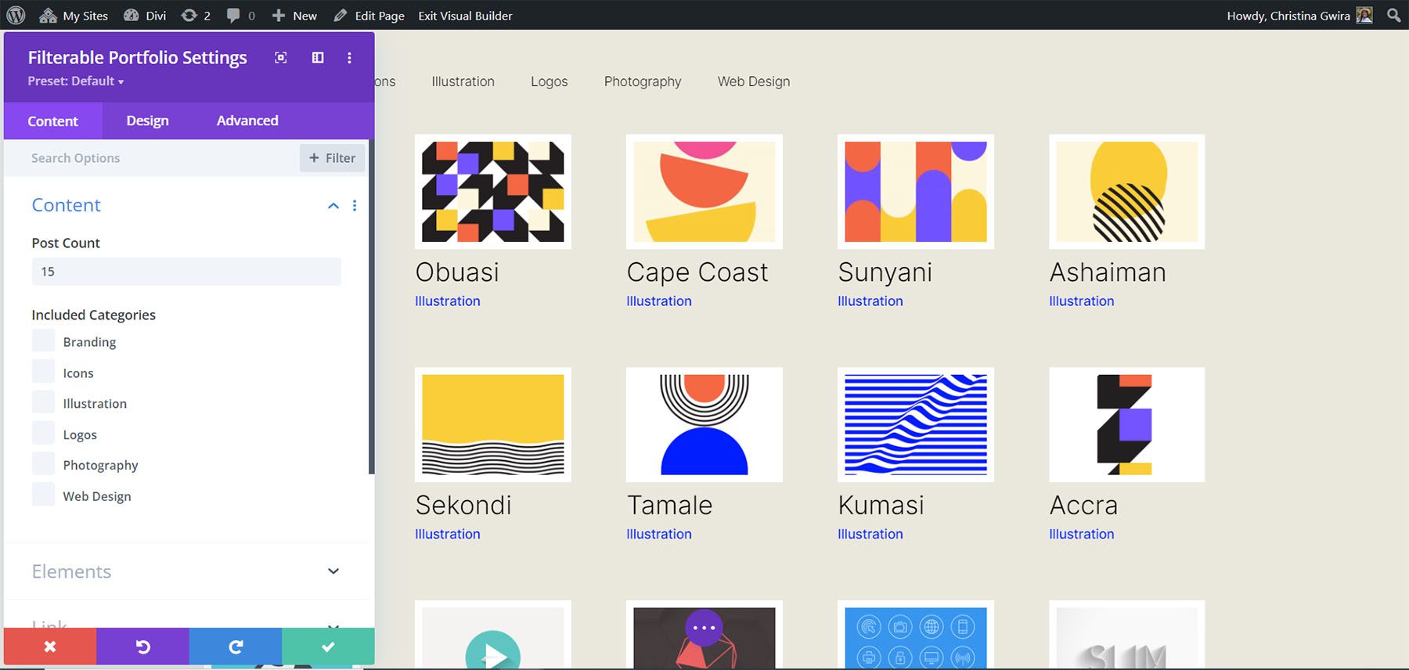Screen dimensions: 1409x670
Task: Click the Post Count input field
Action: (x=186, y=272)
